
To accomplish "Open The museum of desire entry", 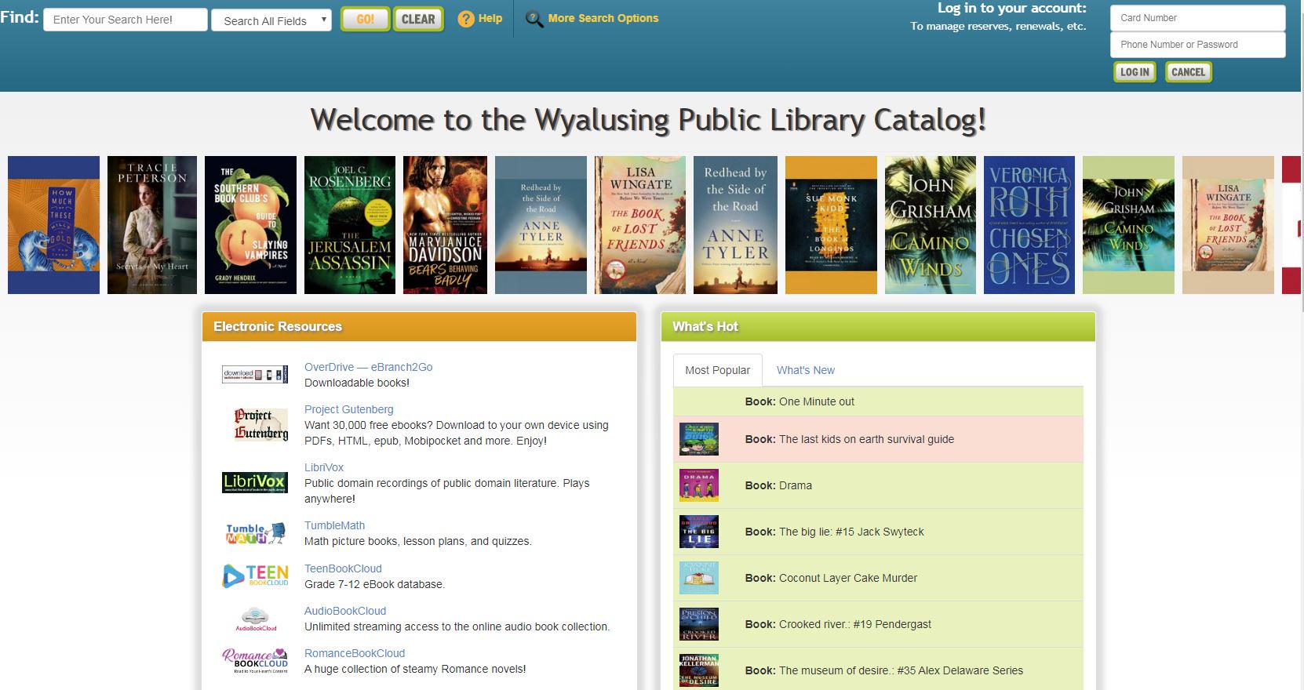I will (878, 670).
